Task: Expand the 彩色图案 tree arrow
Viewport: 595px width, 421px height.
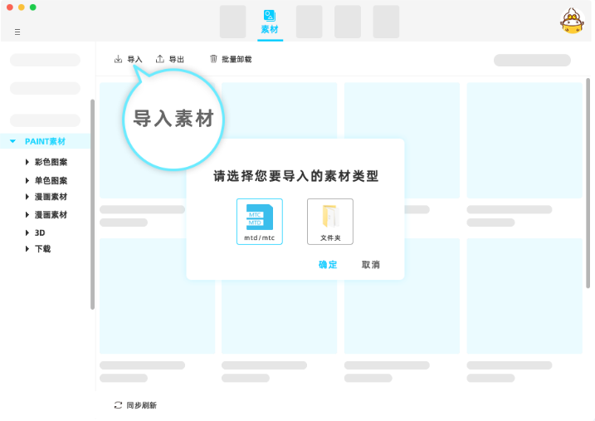Action: point(27,162)
